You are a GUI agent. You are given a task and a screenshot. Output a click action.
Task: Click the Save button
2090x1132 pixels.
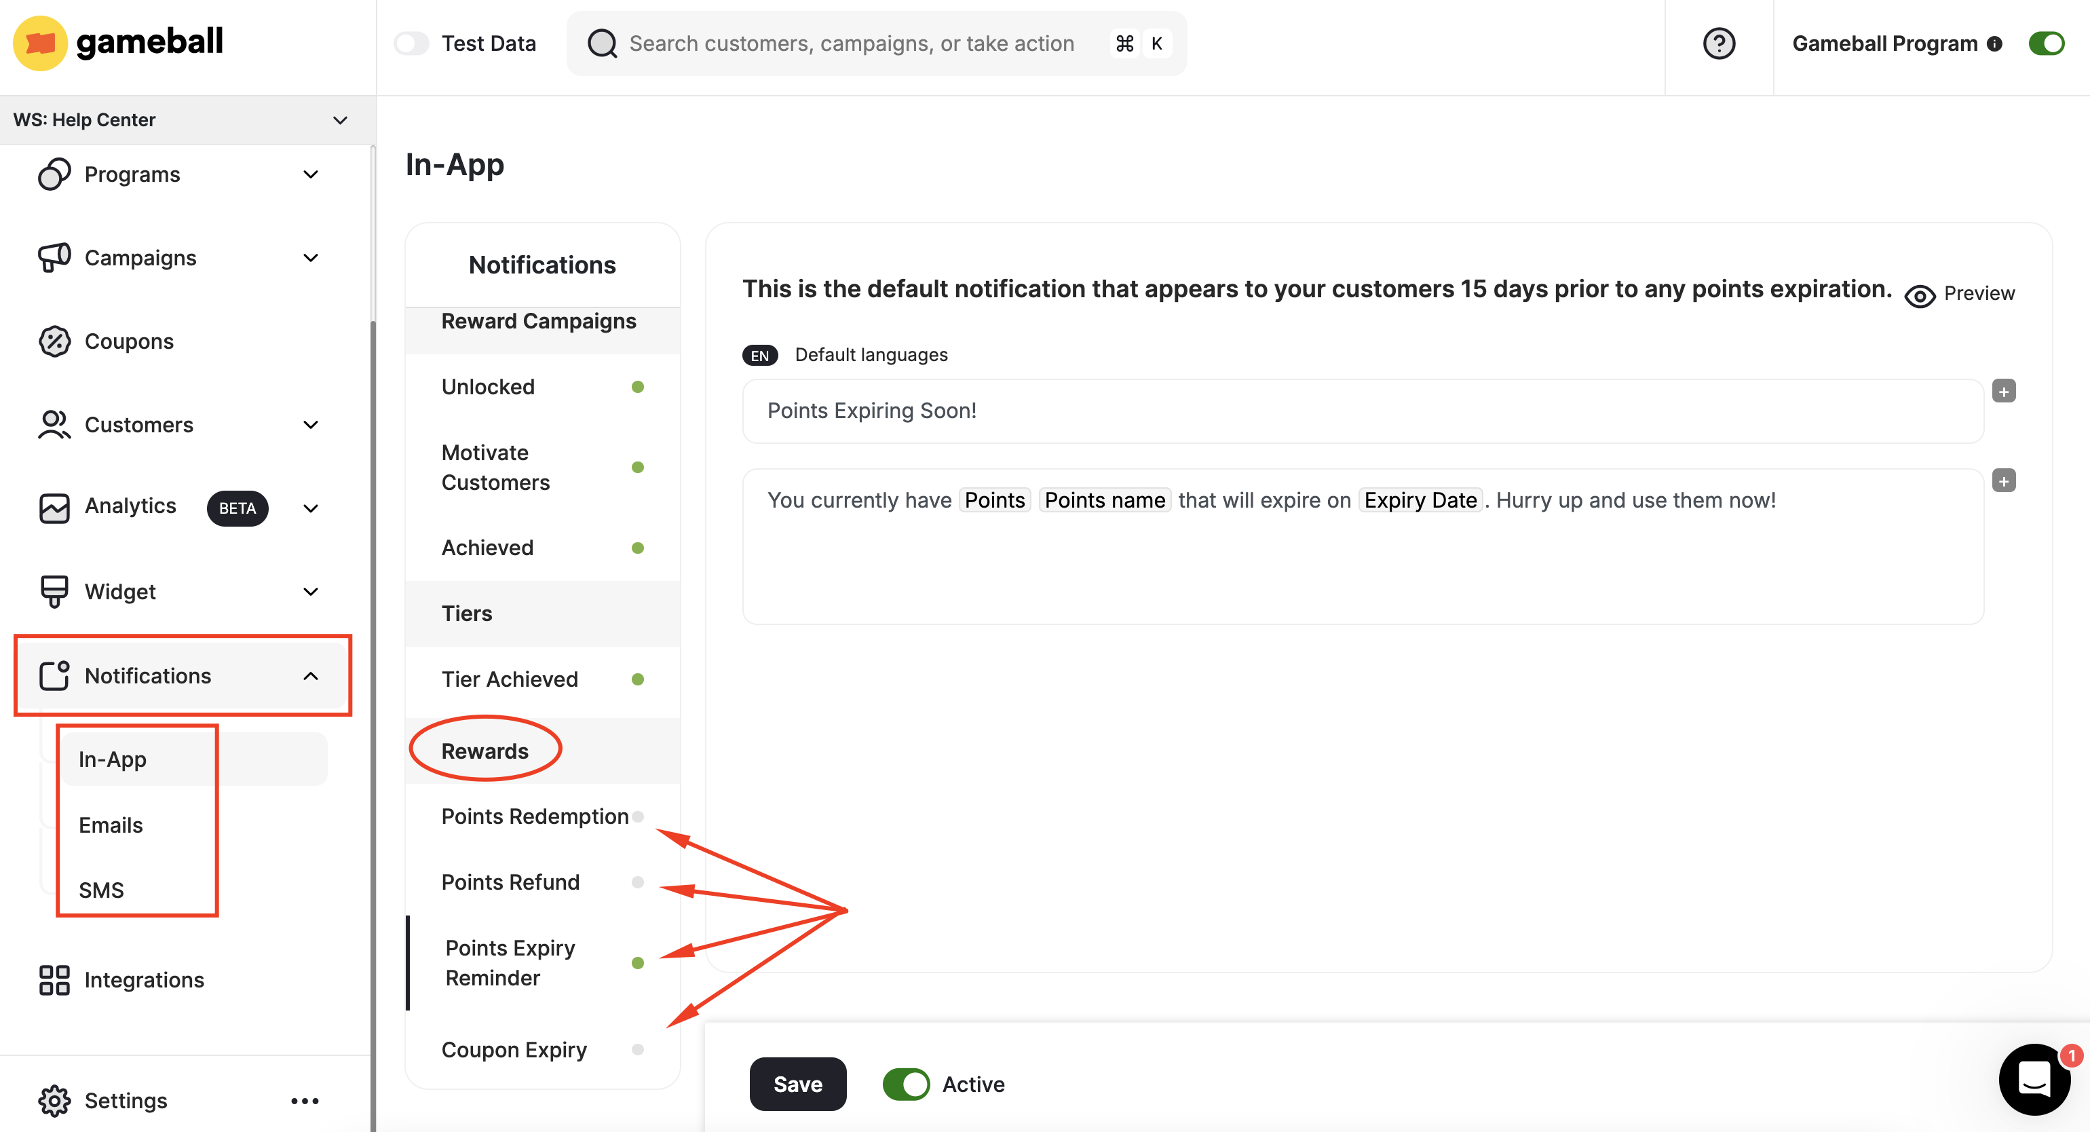click(x=797, y=1084)
